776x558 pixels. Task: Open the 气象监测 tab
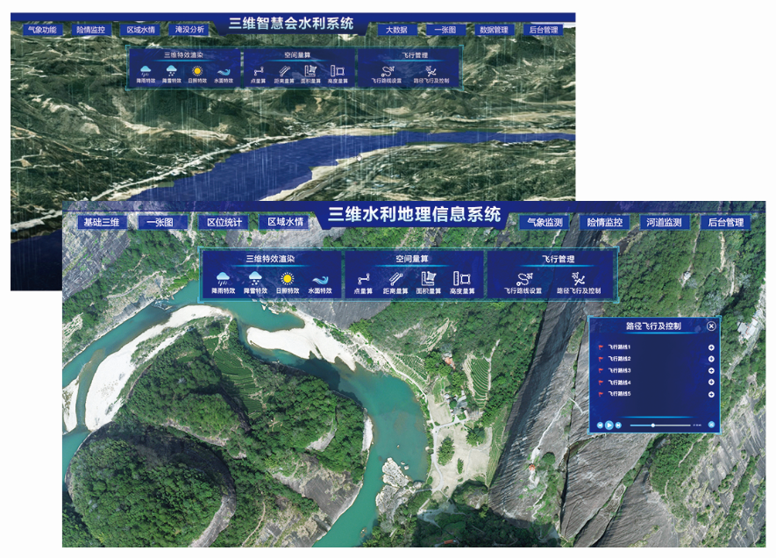tap(545, 223)
